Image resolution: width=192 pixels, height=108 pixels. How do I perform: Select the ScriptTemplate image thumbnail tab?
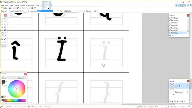pos(46,5)
